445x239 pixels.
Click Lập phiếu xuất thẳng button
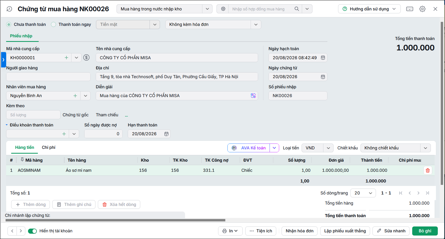point(345,231)
